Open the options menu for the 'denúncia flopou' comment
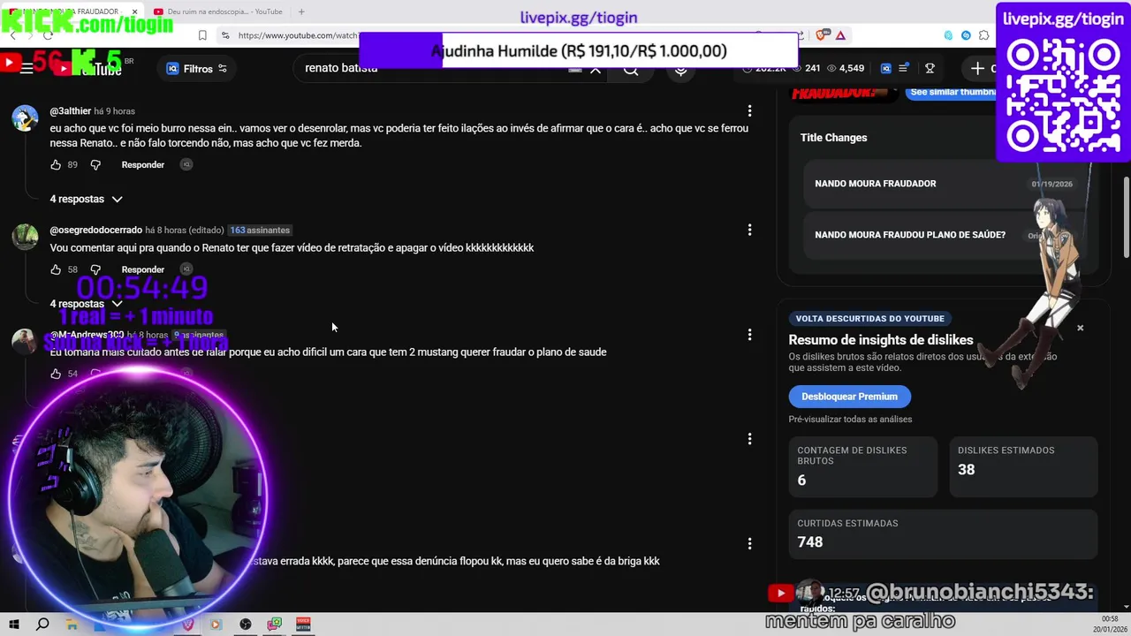This screenshot has width=1131, height=636. tap(749, 544)
